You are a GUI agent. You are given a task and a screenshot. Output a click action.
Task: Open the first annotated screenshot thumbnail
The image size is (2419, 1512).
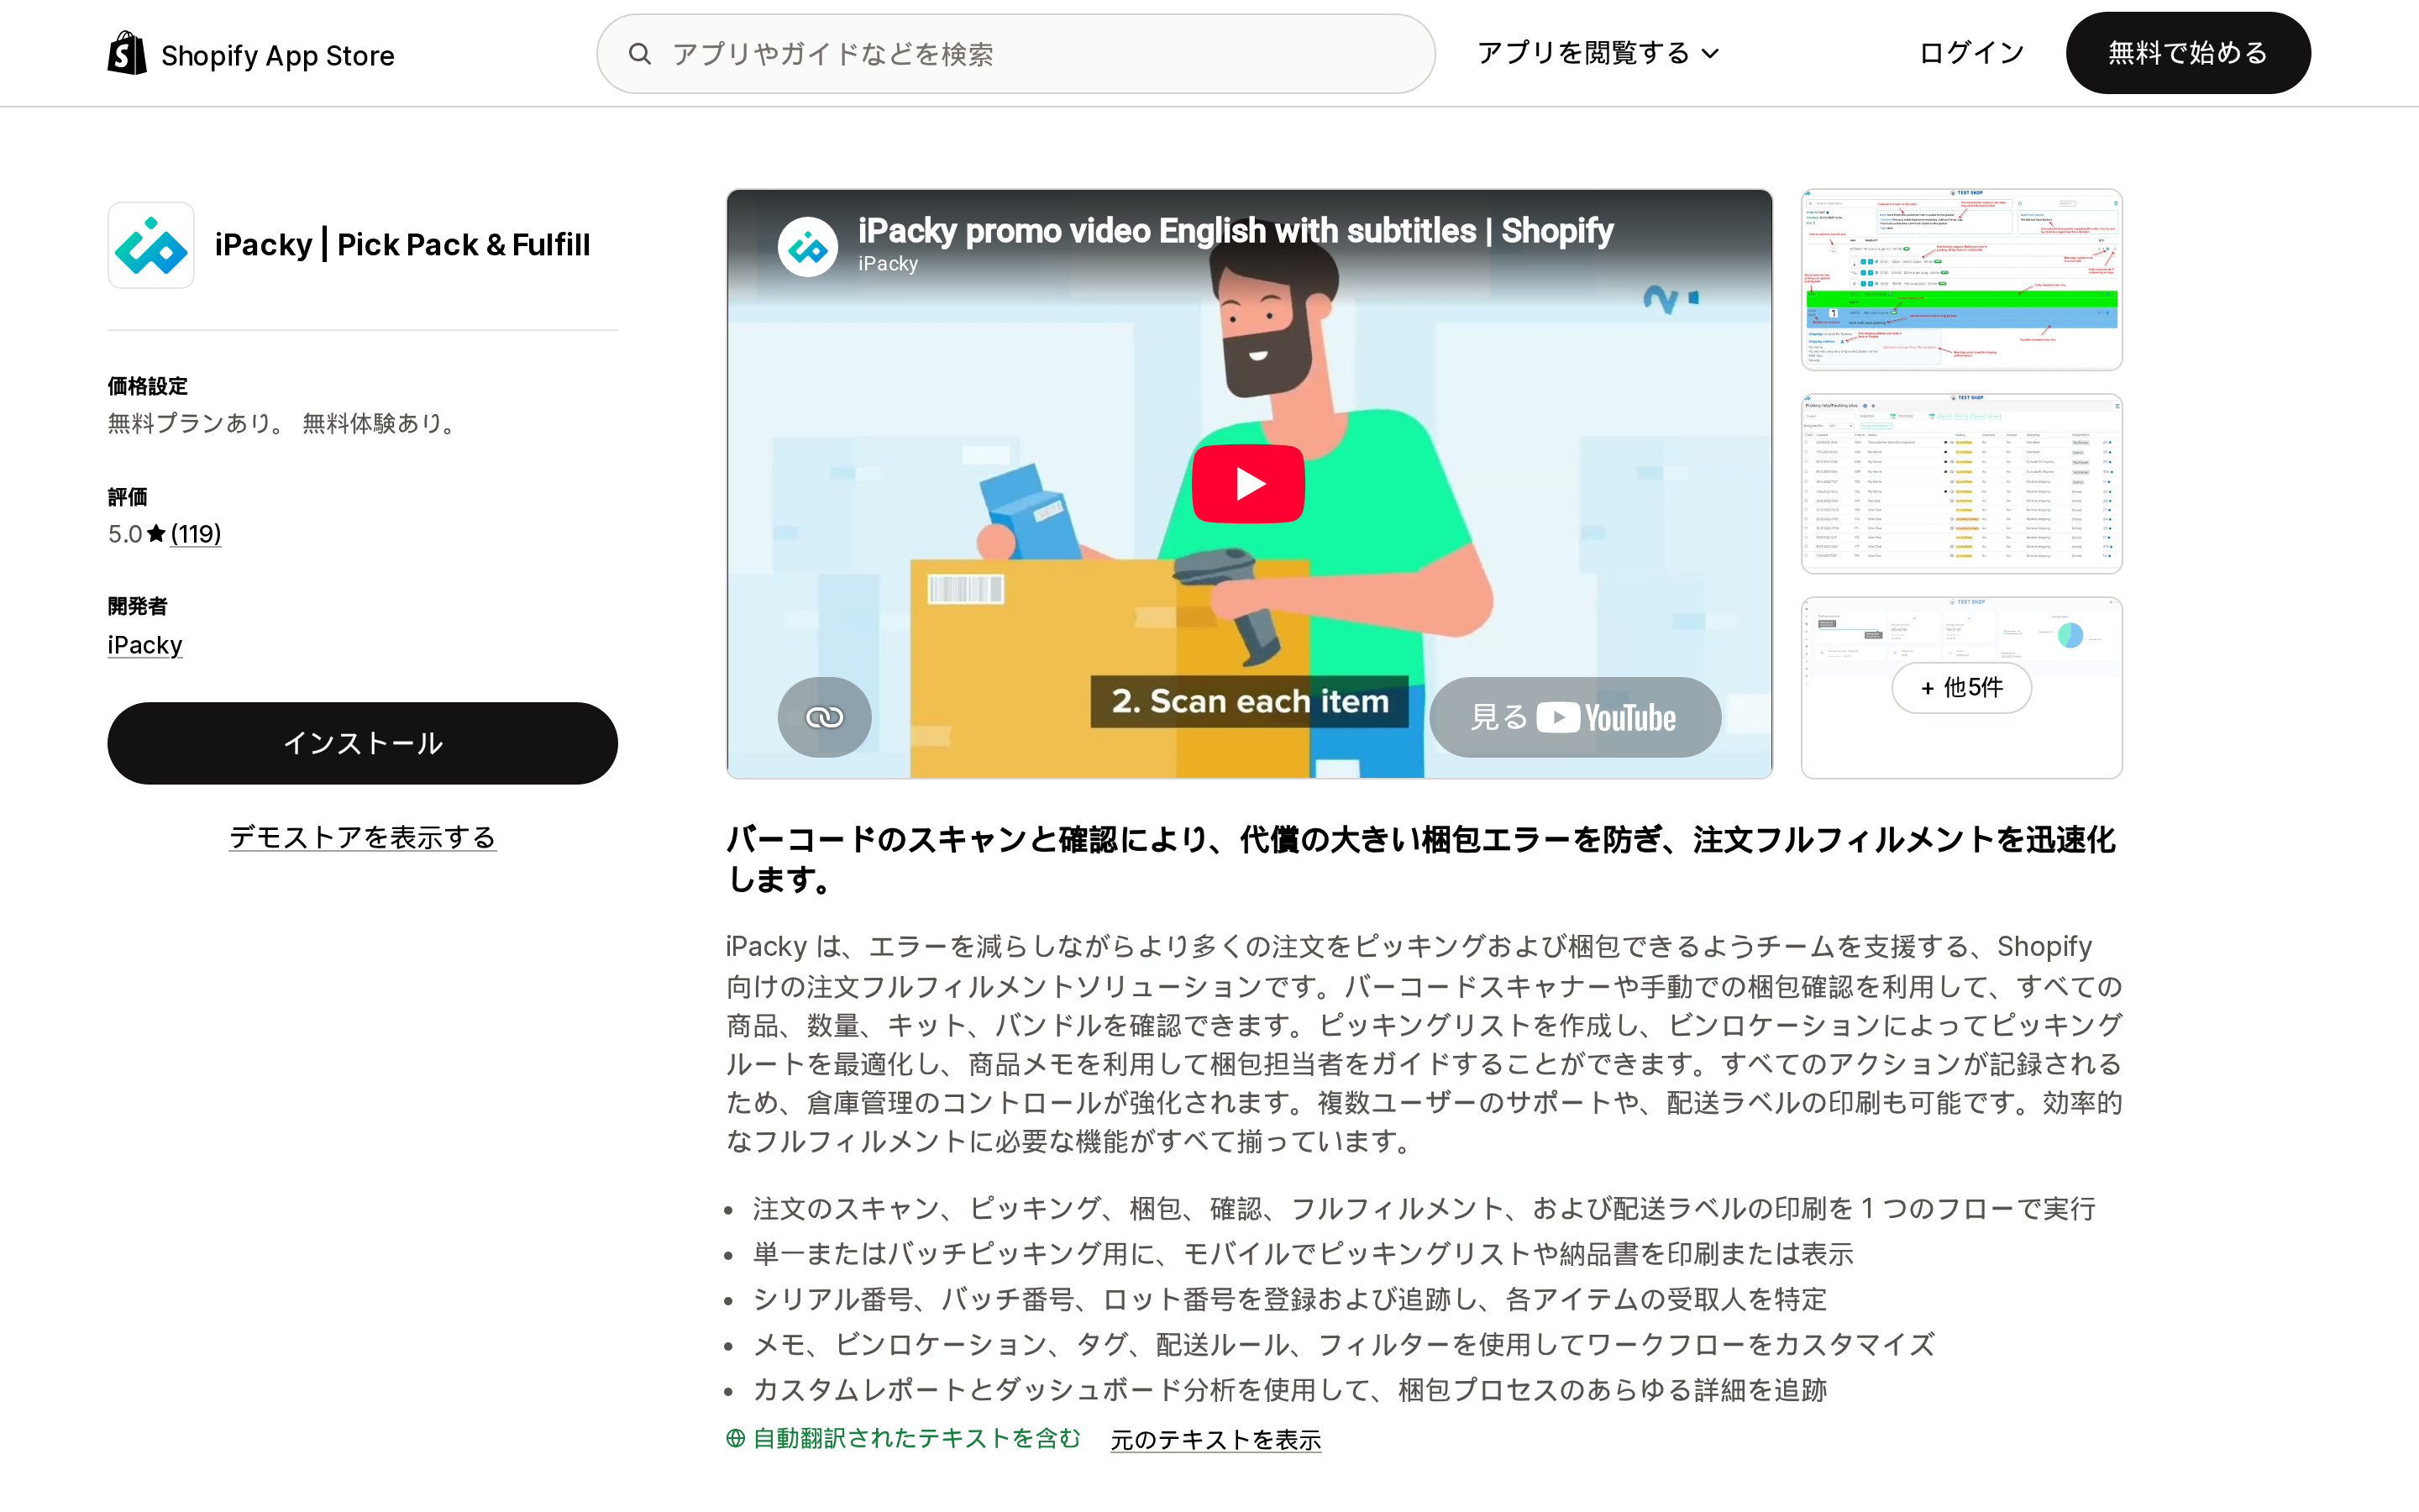pyautogui.click(x=1961, y=279)
